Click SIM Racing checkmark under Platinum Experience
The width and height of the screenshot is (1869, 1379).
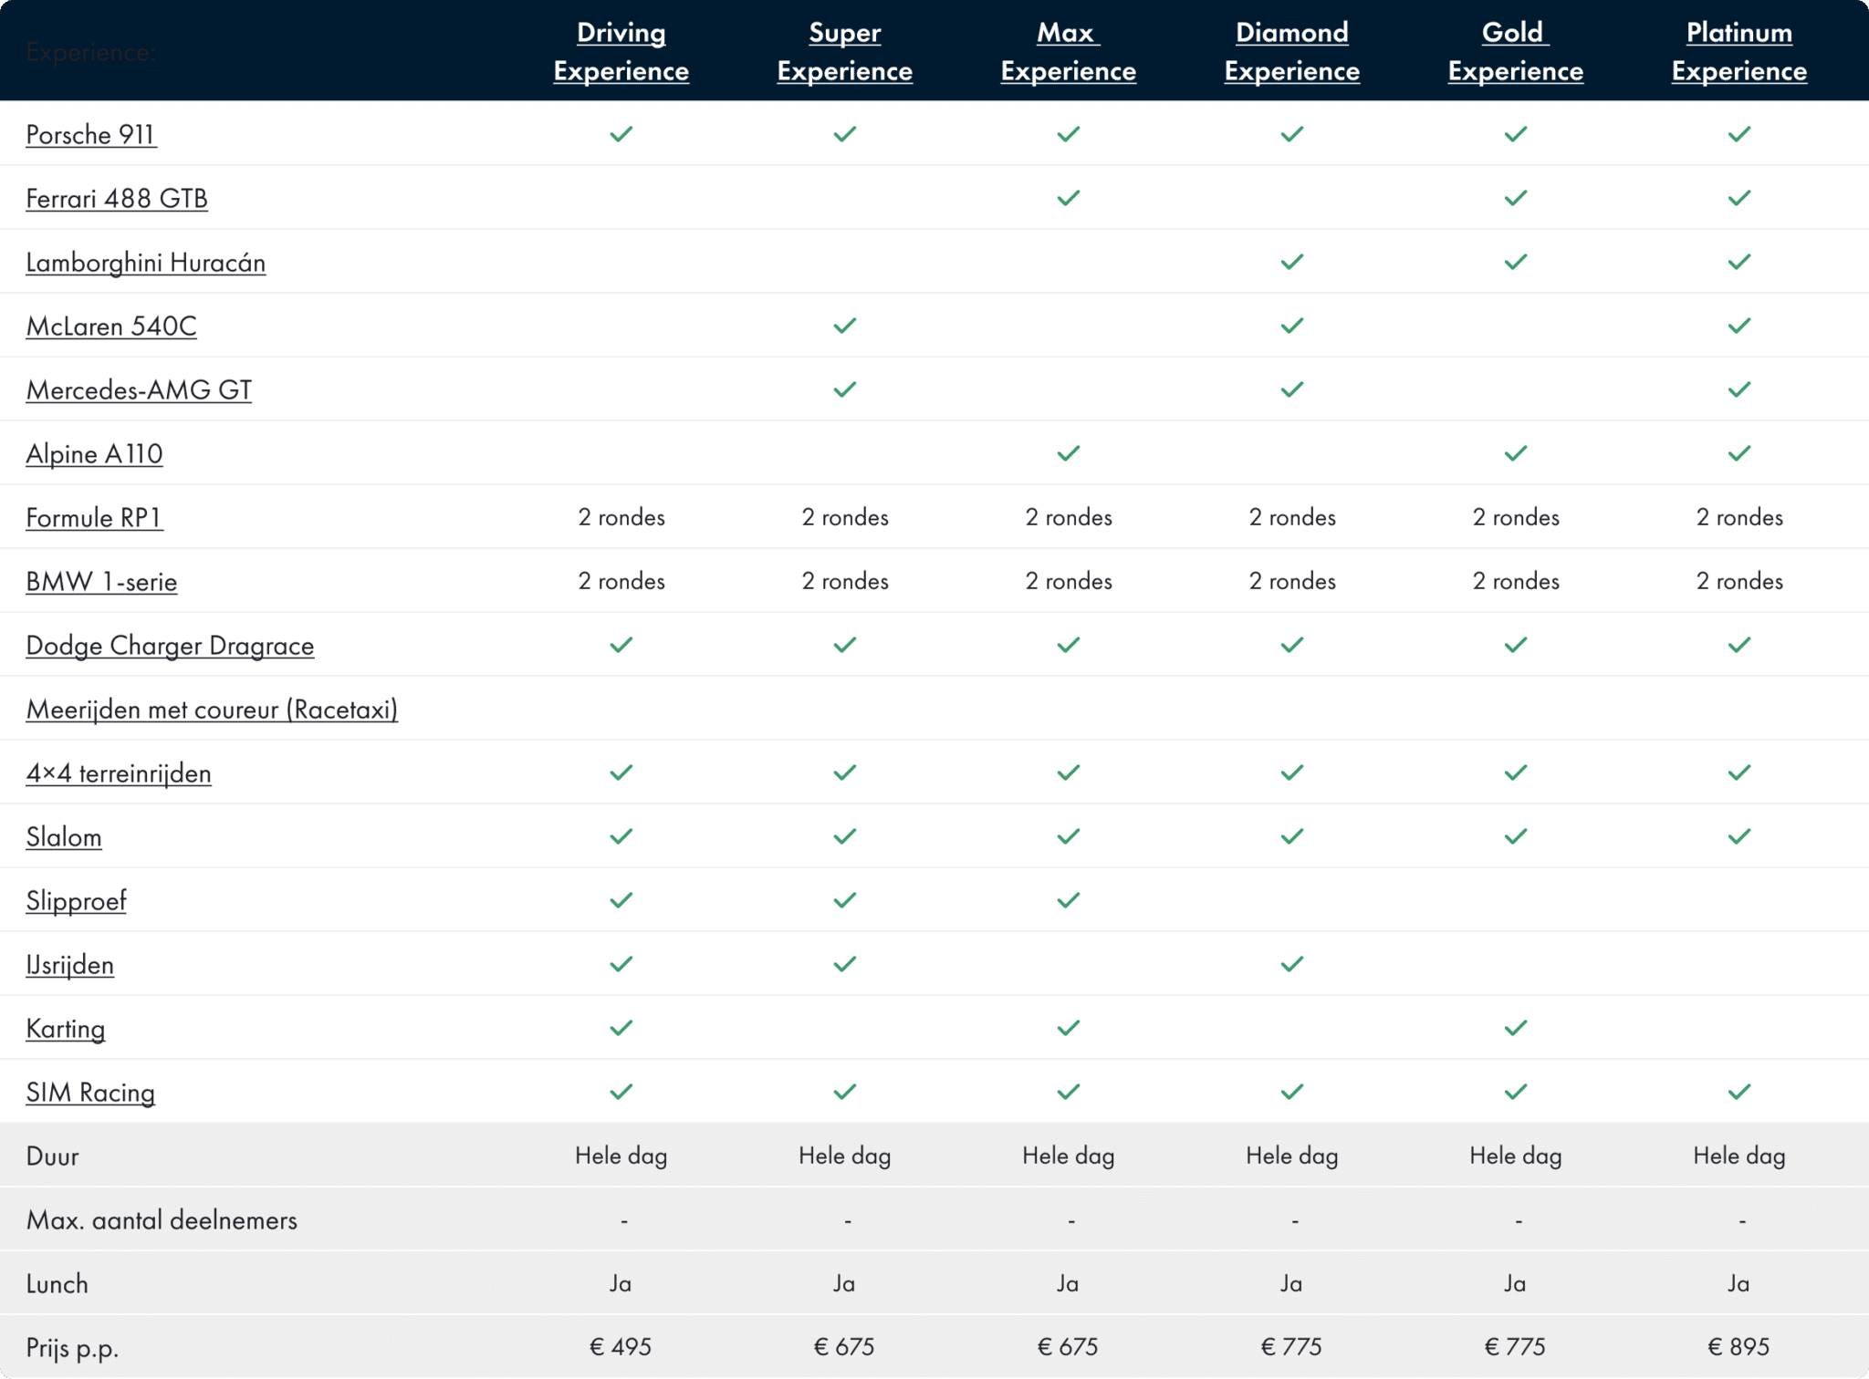point(1739,1092)
